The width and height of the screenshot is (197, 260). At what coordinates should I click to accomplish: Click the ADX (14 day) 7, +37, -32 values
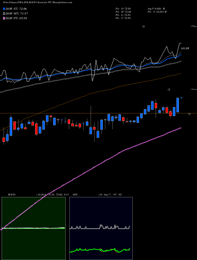110,195
